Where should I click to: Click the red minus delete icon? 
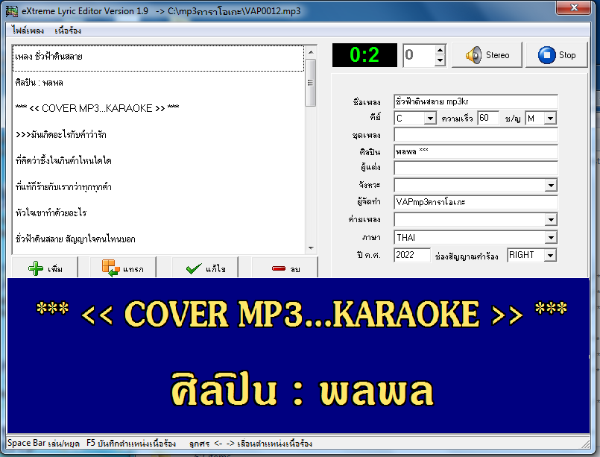click(x=279, y=268)
